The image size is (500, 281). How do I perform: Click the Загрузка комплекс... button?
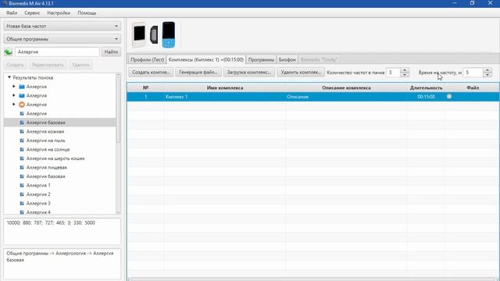248,73
